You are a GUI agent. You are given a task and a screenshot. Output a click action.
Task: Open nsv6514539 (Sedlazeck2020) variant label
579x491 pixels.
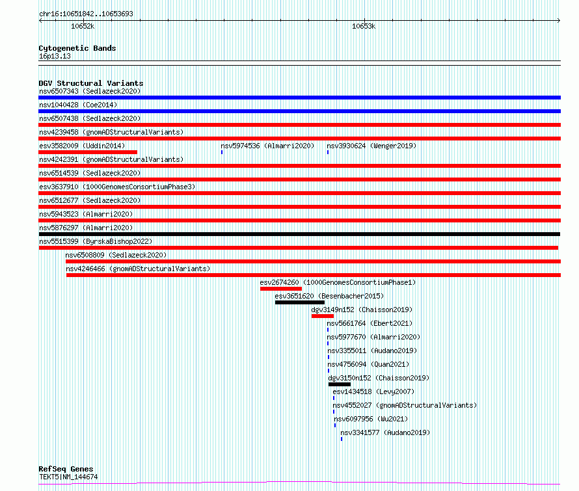(90, 173)
